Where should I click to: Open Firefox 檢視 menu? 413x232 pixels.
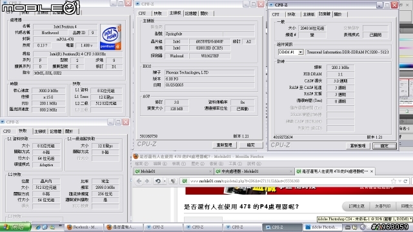point(179,164)
